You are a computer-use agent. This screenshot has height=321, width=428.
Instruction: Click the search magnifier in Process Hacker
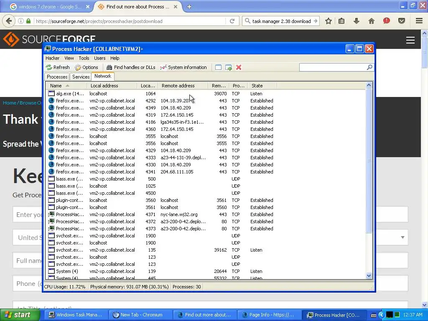369,67
